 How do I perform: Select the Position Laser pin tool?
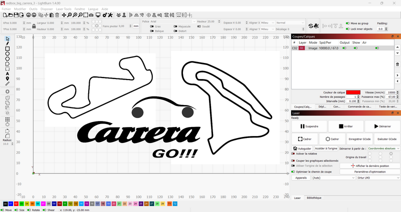(x=8, y=78)
